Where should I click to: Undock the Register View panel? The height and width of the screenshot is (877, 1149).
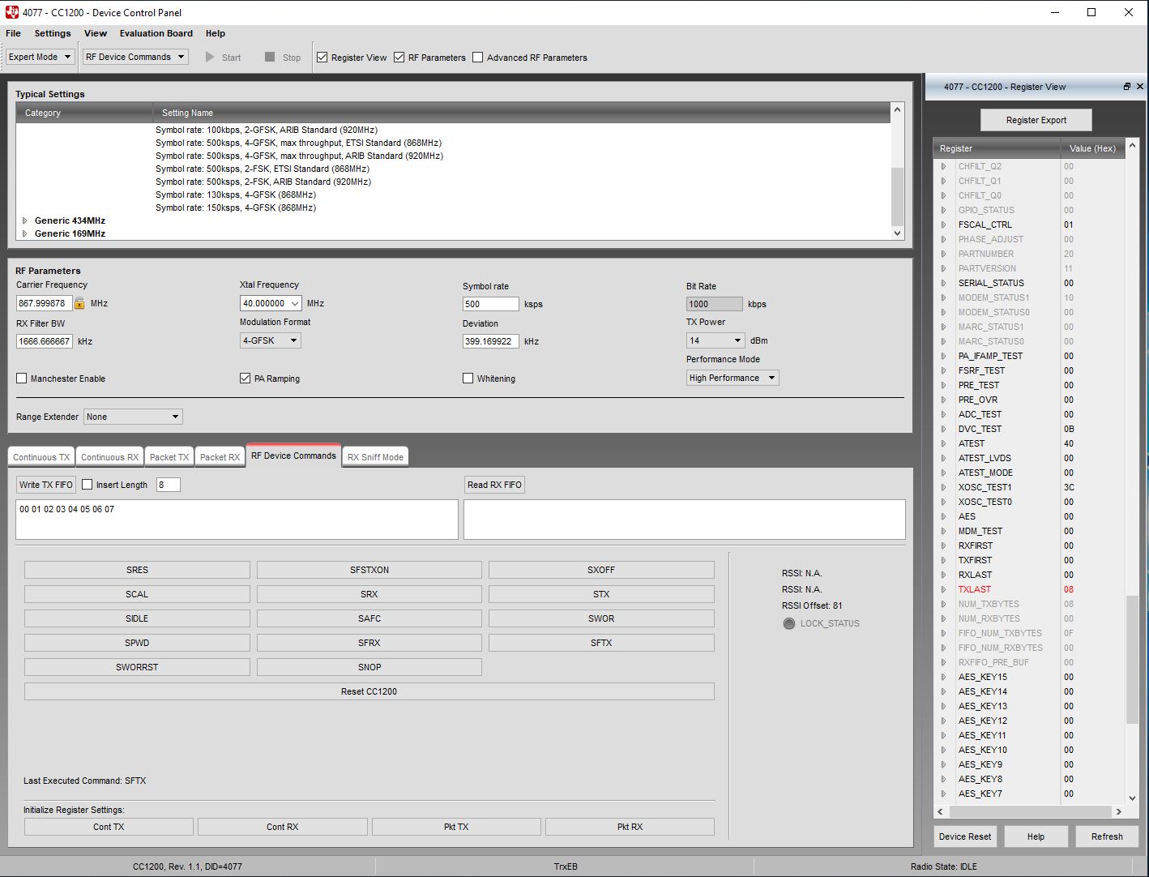pos(1126,87)
